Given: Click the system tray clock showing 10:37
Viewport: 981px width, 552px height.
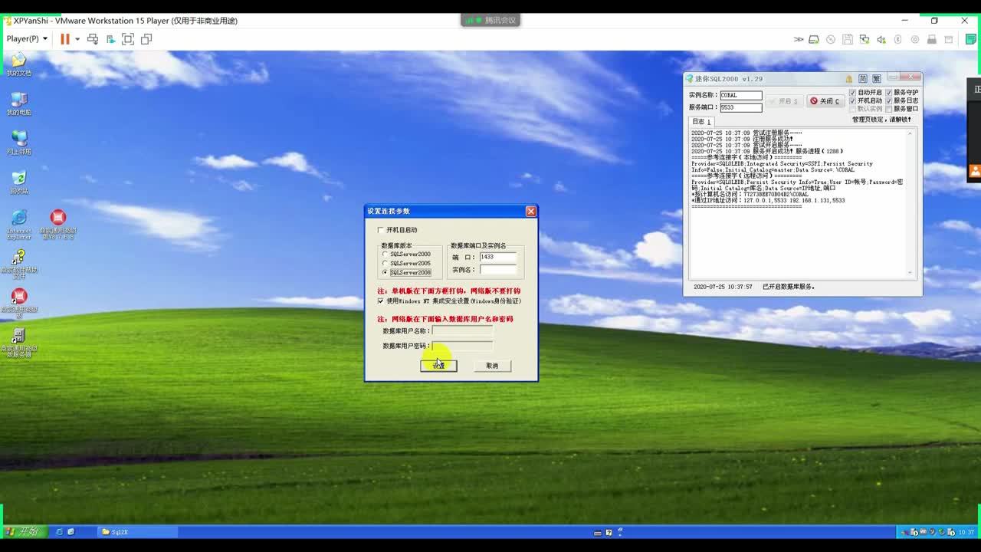Looking at the screenshot, I should 966,532.
